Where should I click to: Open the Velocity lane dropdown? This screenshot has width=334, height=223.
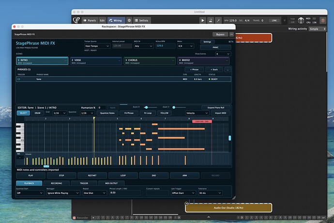coord(197,113)
